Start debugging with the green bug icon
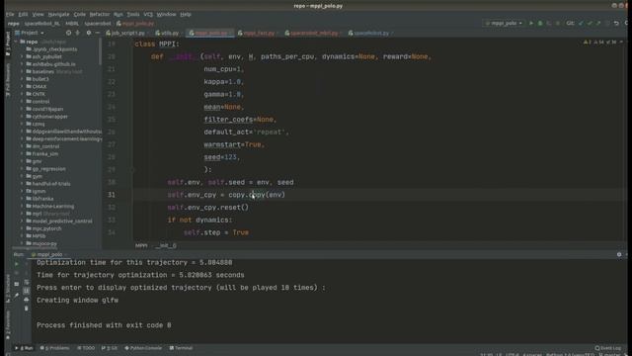 pyautogui.click(x=540, y=24)
